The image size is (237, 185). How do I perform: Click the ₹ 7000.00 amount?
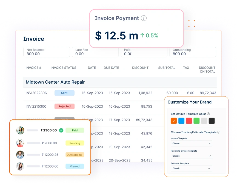pos(49,143)
